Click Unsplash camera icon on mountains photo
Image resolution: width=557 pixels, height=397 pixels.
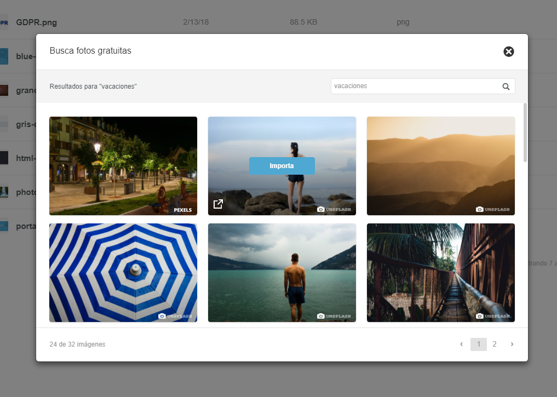[x=480, y=209]
